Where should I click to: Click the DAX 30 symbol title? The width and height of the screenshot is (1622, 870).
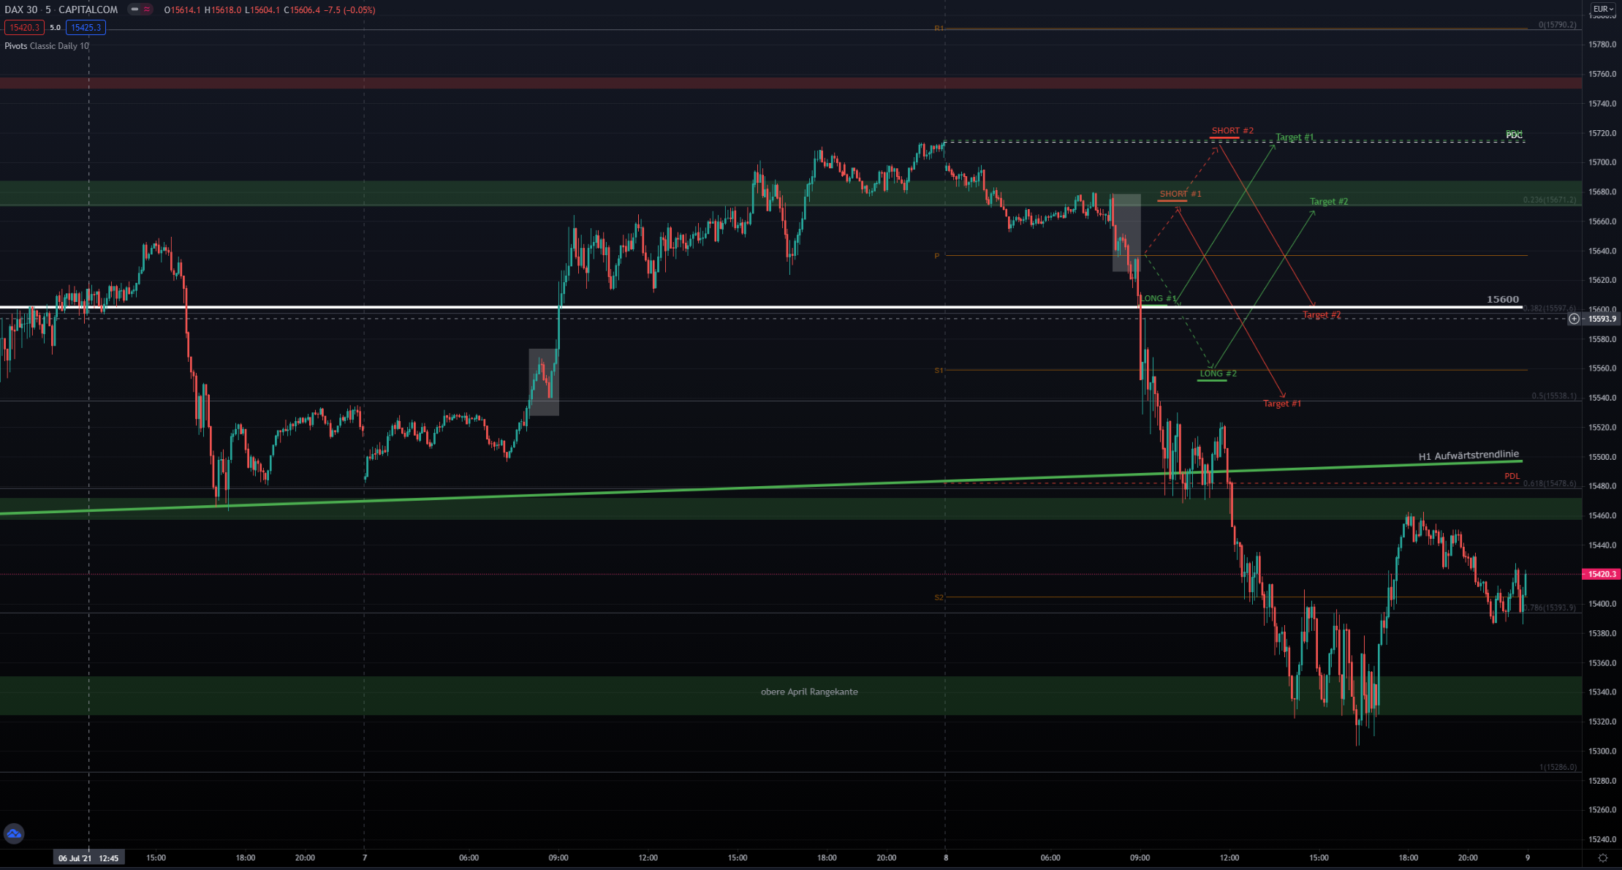(x=21, y=10)
